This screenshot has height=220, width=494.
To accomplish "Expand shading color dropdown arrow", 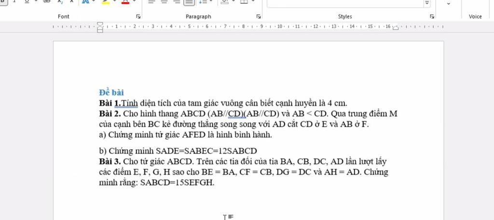I will click(x=233, y=1).
